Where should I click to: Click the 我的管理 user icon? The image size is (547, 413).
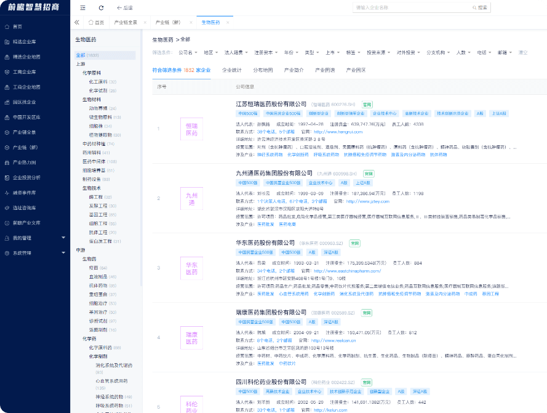coord(7,238)
